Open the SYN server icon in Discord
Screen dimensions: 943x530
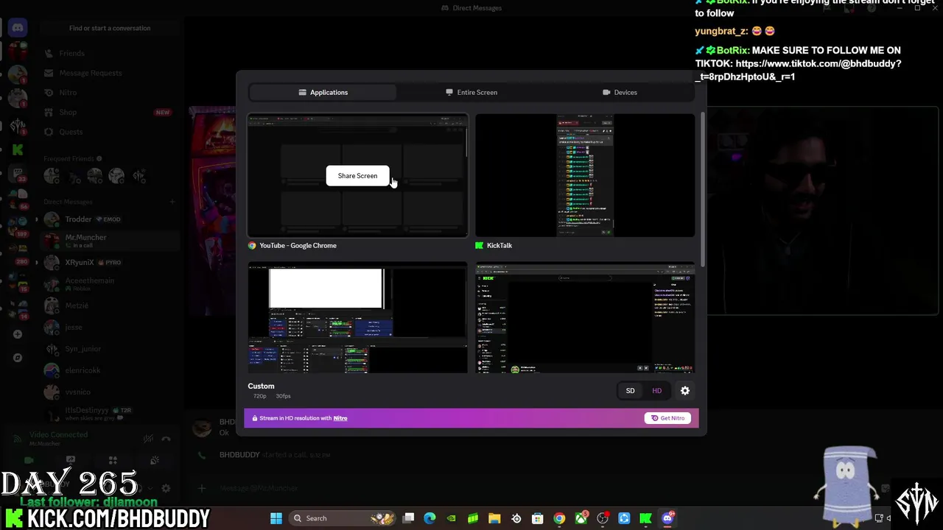(x=18, y=126)
